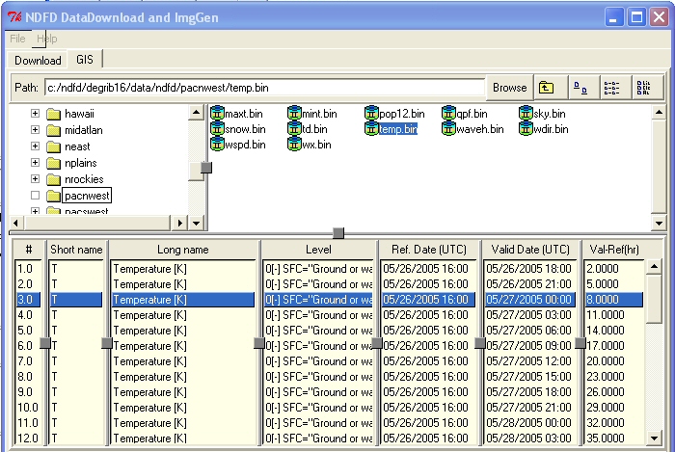The width and height of the screenshot is (675, 452).
Task: Select the pop12.bin file icon
Action: [371, 114]
